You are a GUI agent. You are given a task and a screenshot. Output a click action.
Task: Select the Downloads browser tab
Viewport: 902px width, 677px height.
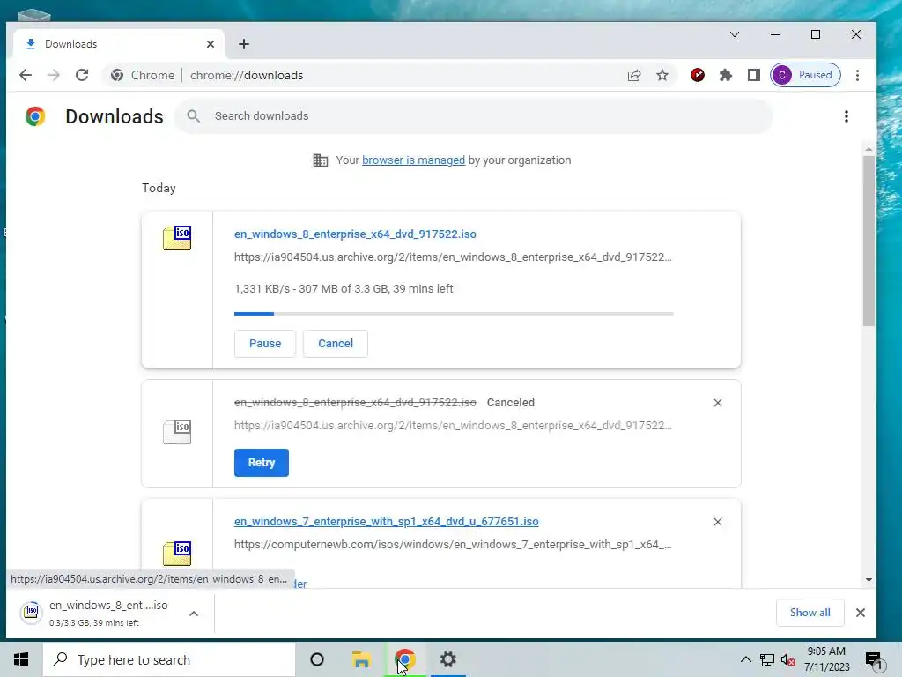pos(120,44)
